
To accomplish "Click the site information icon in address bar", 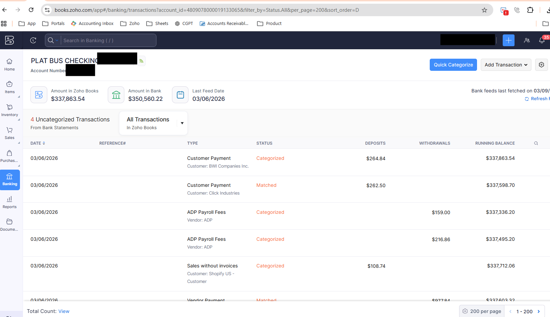I will [47, 10].
